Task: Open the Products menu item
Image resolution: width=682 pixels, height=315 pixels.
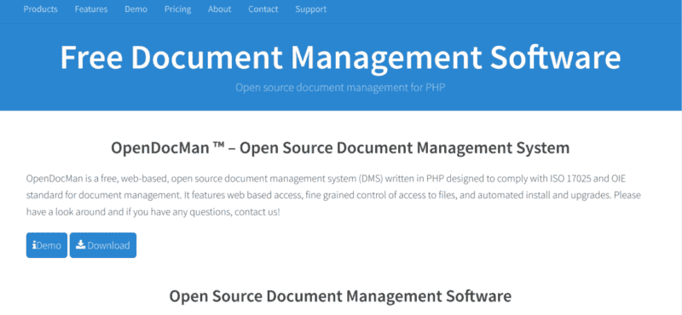Action: point(40,9)
